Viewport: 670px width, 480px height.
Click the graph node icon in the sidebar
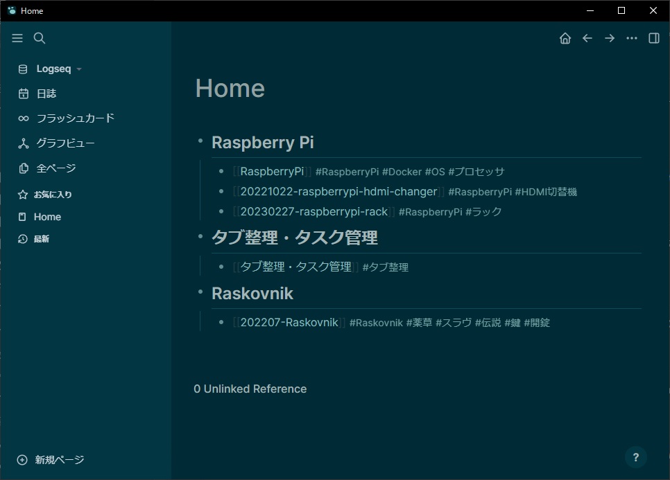point(24,144)
